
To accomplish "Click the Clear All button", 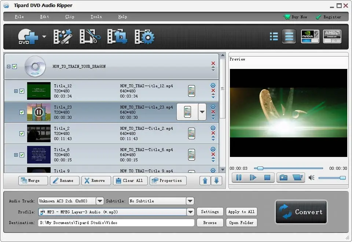I will coord(130,180).
